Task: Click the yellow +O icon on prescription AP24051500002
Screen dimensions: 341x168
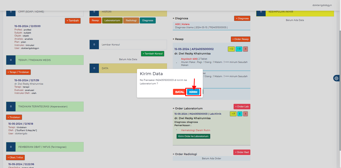Action: click(x=231, y=49)
